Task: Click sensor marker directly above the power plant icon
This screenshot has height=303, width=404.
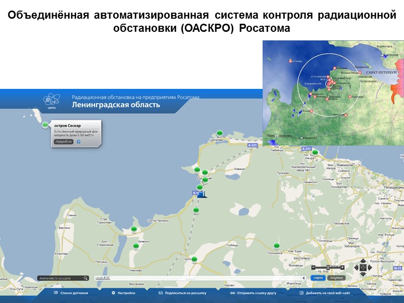Action: (x=199, y=187)
